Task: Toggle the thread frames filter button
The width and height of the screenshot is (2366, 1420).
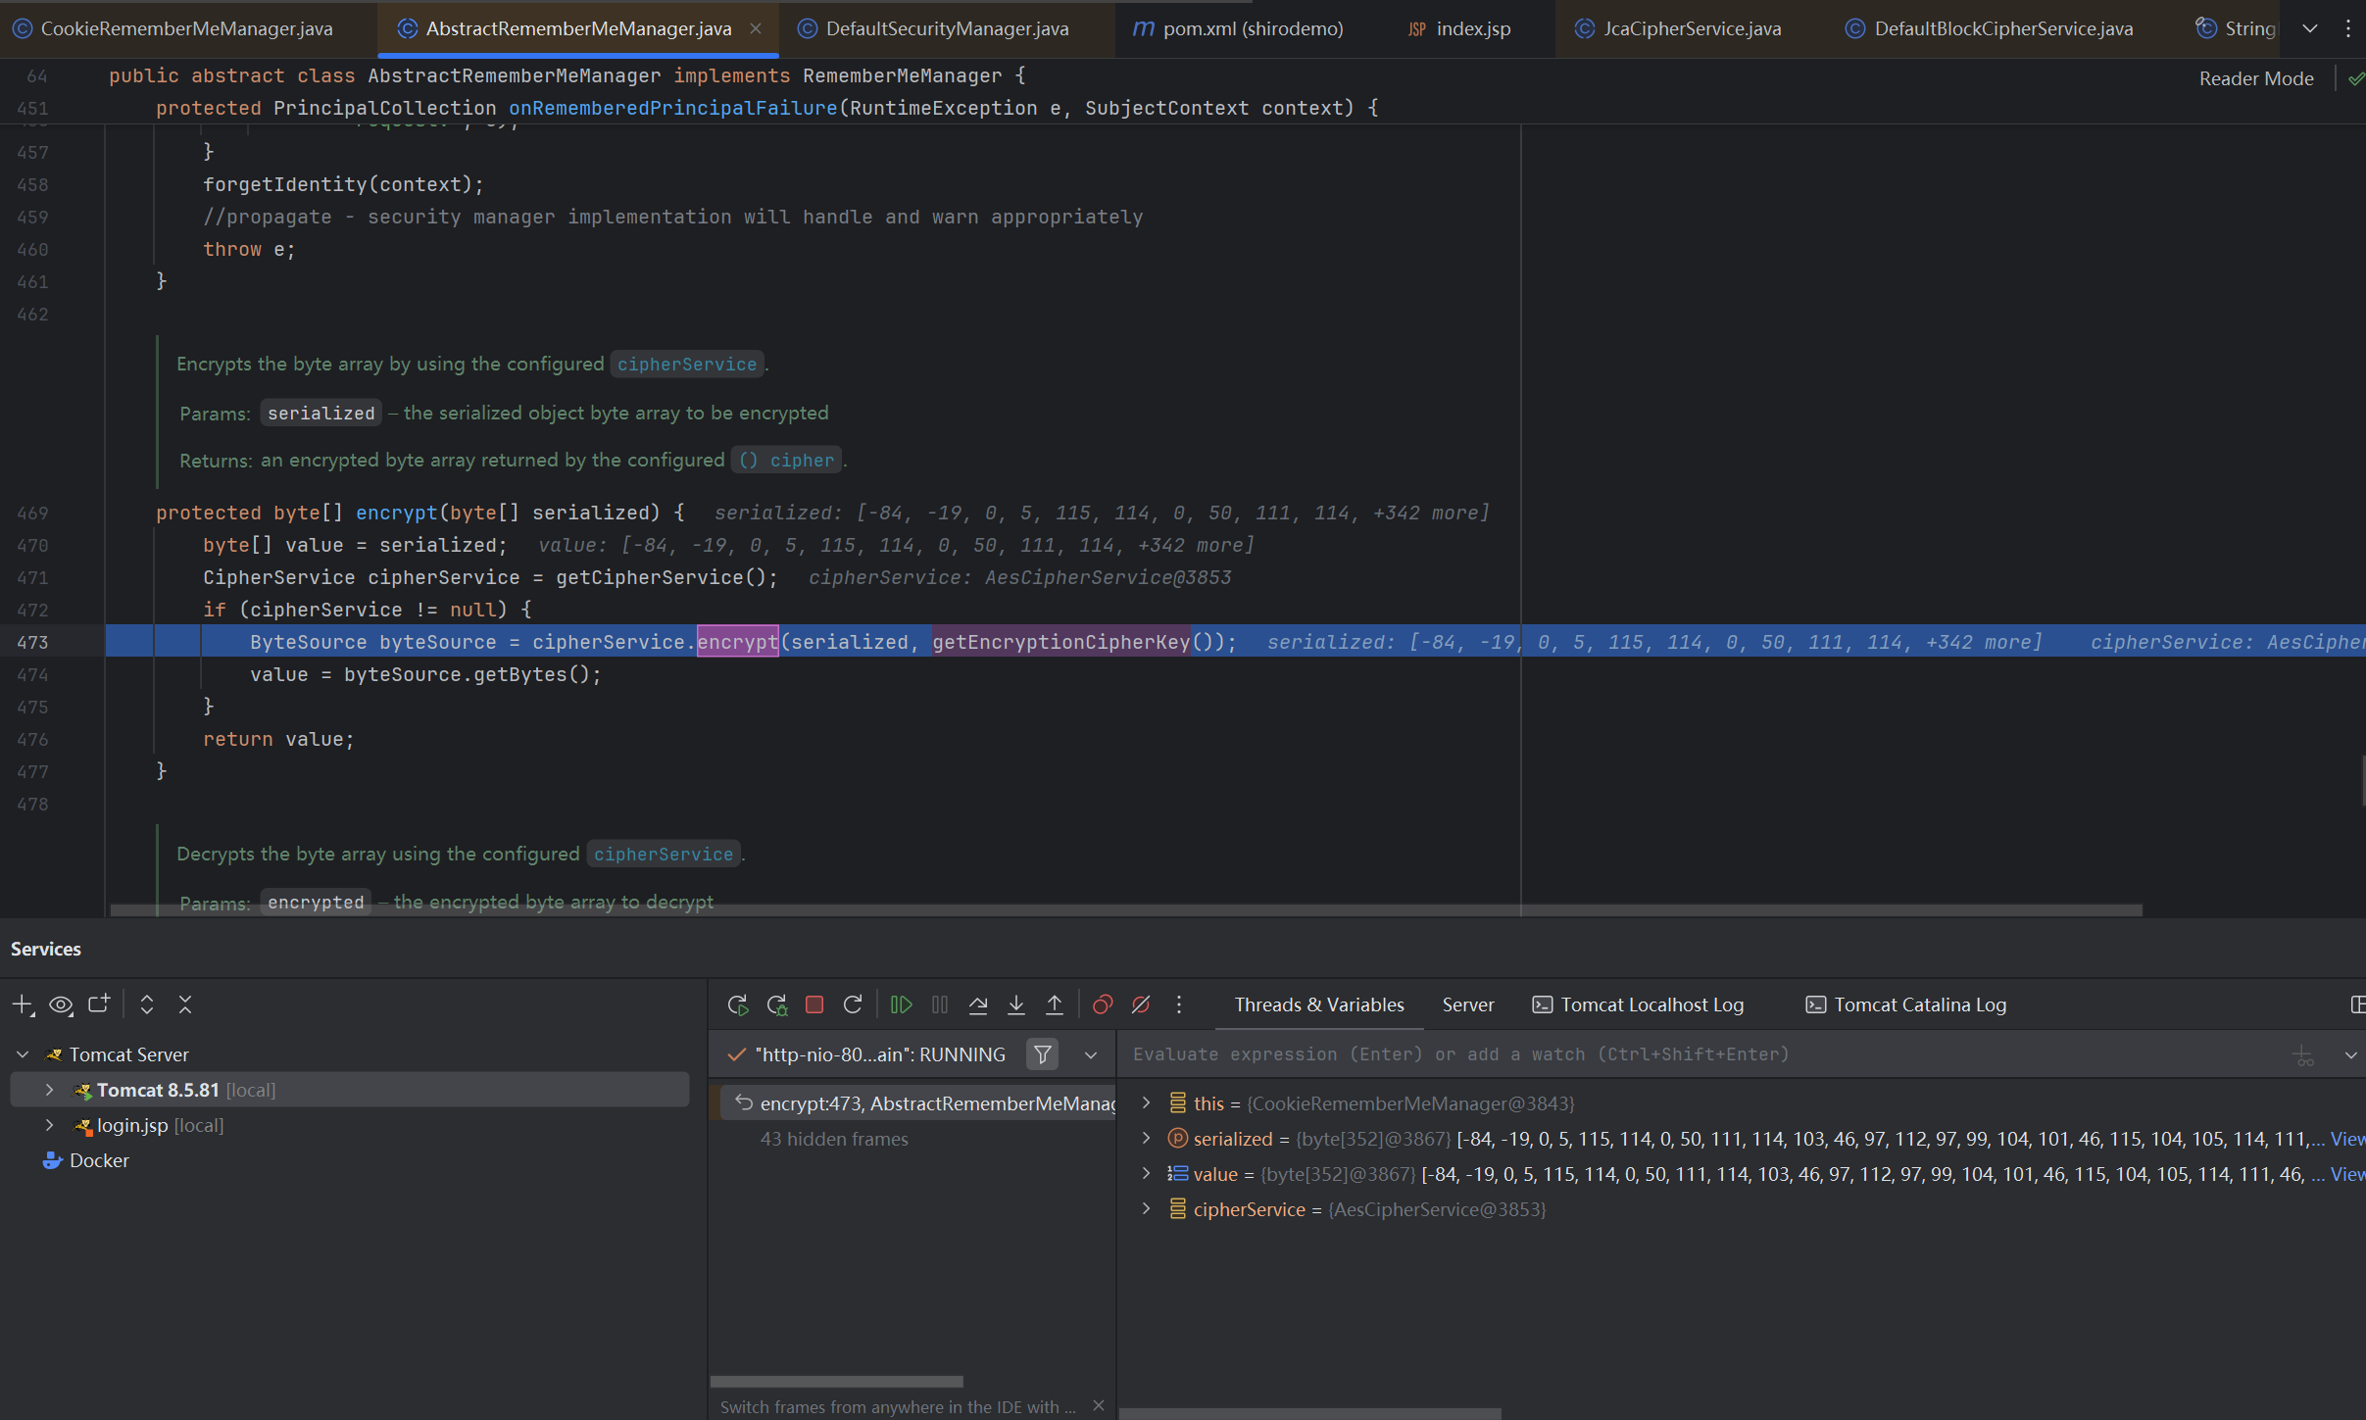Action: pyautogui.click(x=1043, y=1054)
